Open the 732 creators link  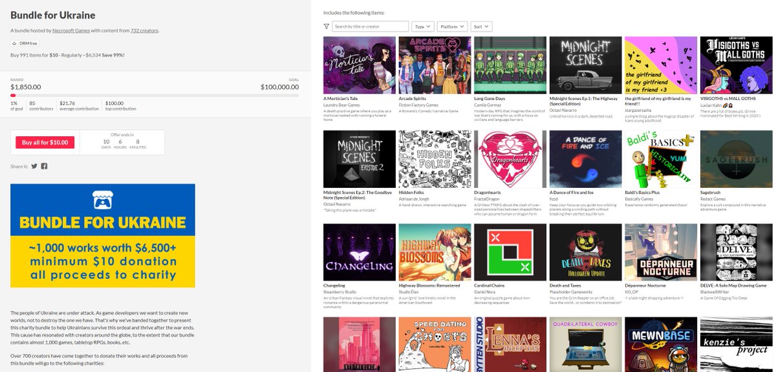pyautogui.click(x=144, y=30)
